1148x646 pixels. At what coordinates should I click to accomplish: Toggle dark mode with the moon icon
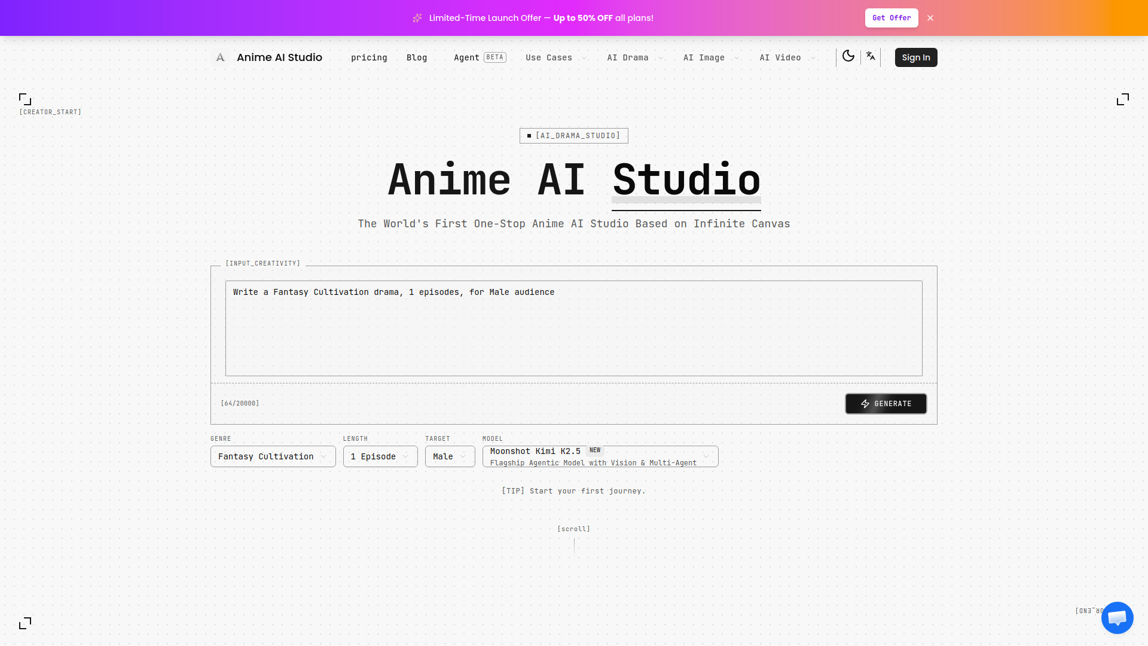click(x=848, y=56)
